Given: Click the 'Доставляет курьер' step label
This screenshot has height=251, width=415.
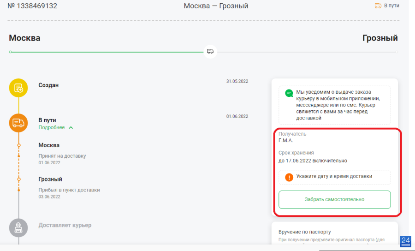Looking at the screenshot, I should click(65, 225).
